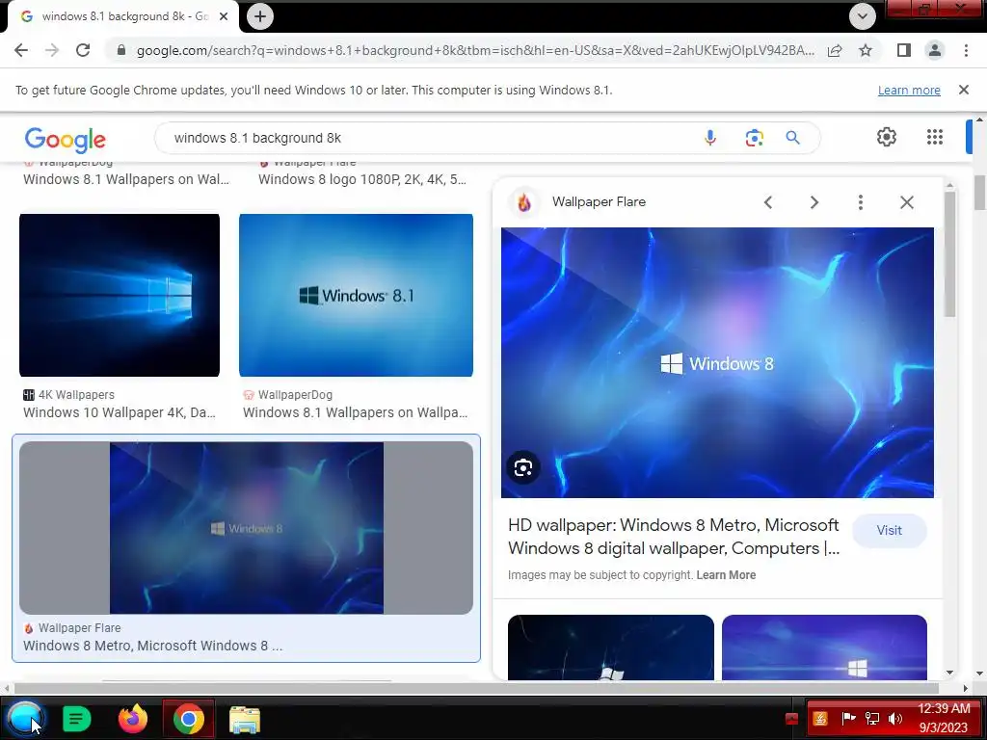Screen dimensions: 987x740
Task: Open the green notes app on taskbar
Action: [77, 719]
